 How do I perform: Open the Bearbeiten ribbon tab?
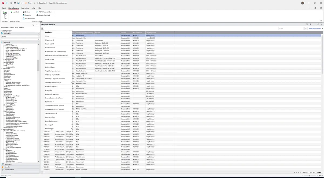click(25, 8)
